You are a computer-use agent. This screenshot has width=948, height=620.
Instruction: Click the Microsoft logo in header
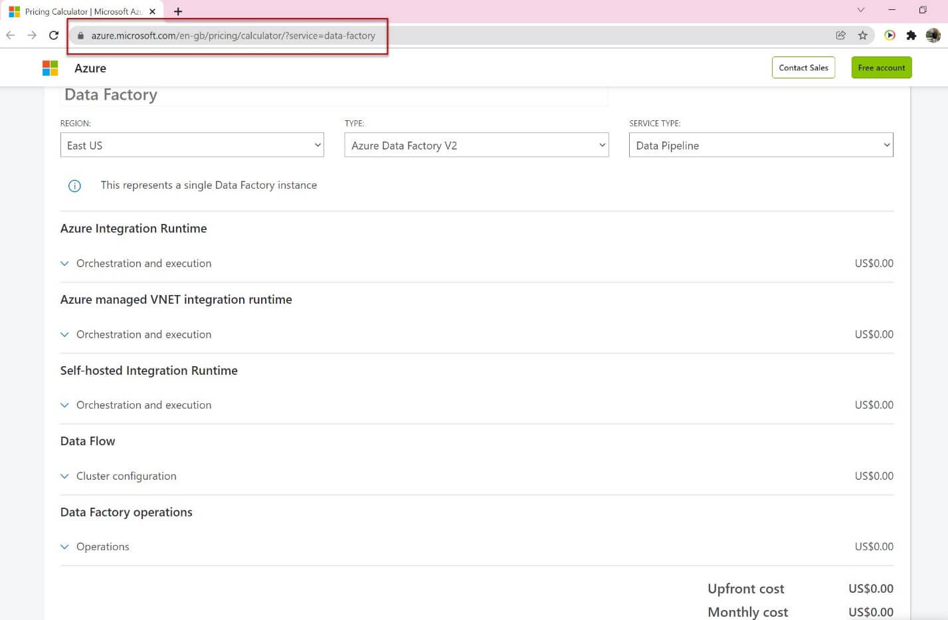pos(50,68)
